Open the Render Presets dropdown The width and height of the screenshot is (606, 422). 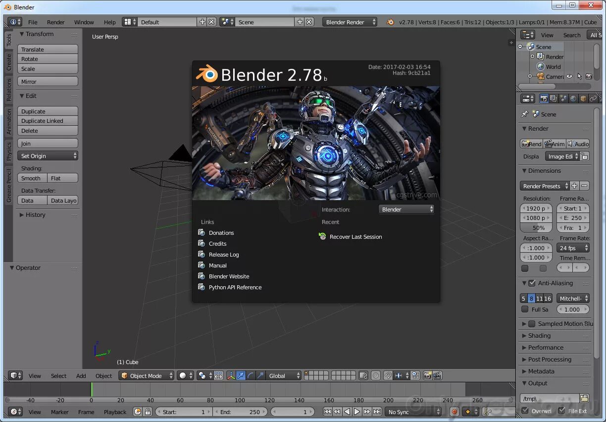tap(545, 186)
